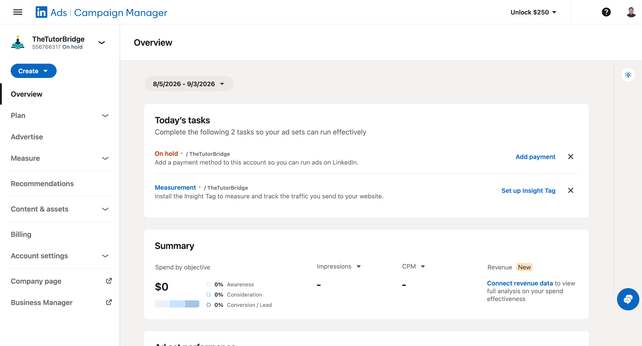Select Overview in the sidebar
The image size is (642, 346).
(x=26, y=94)
